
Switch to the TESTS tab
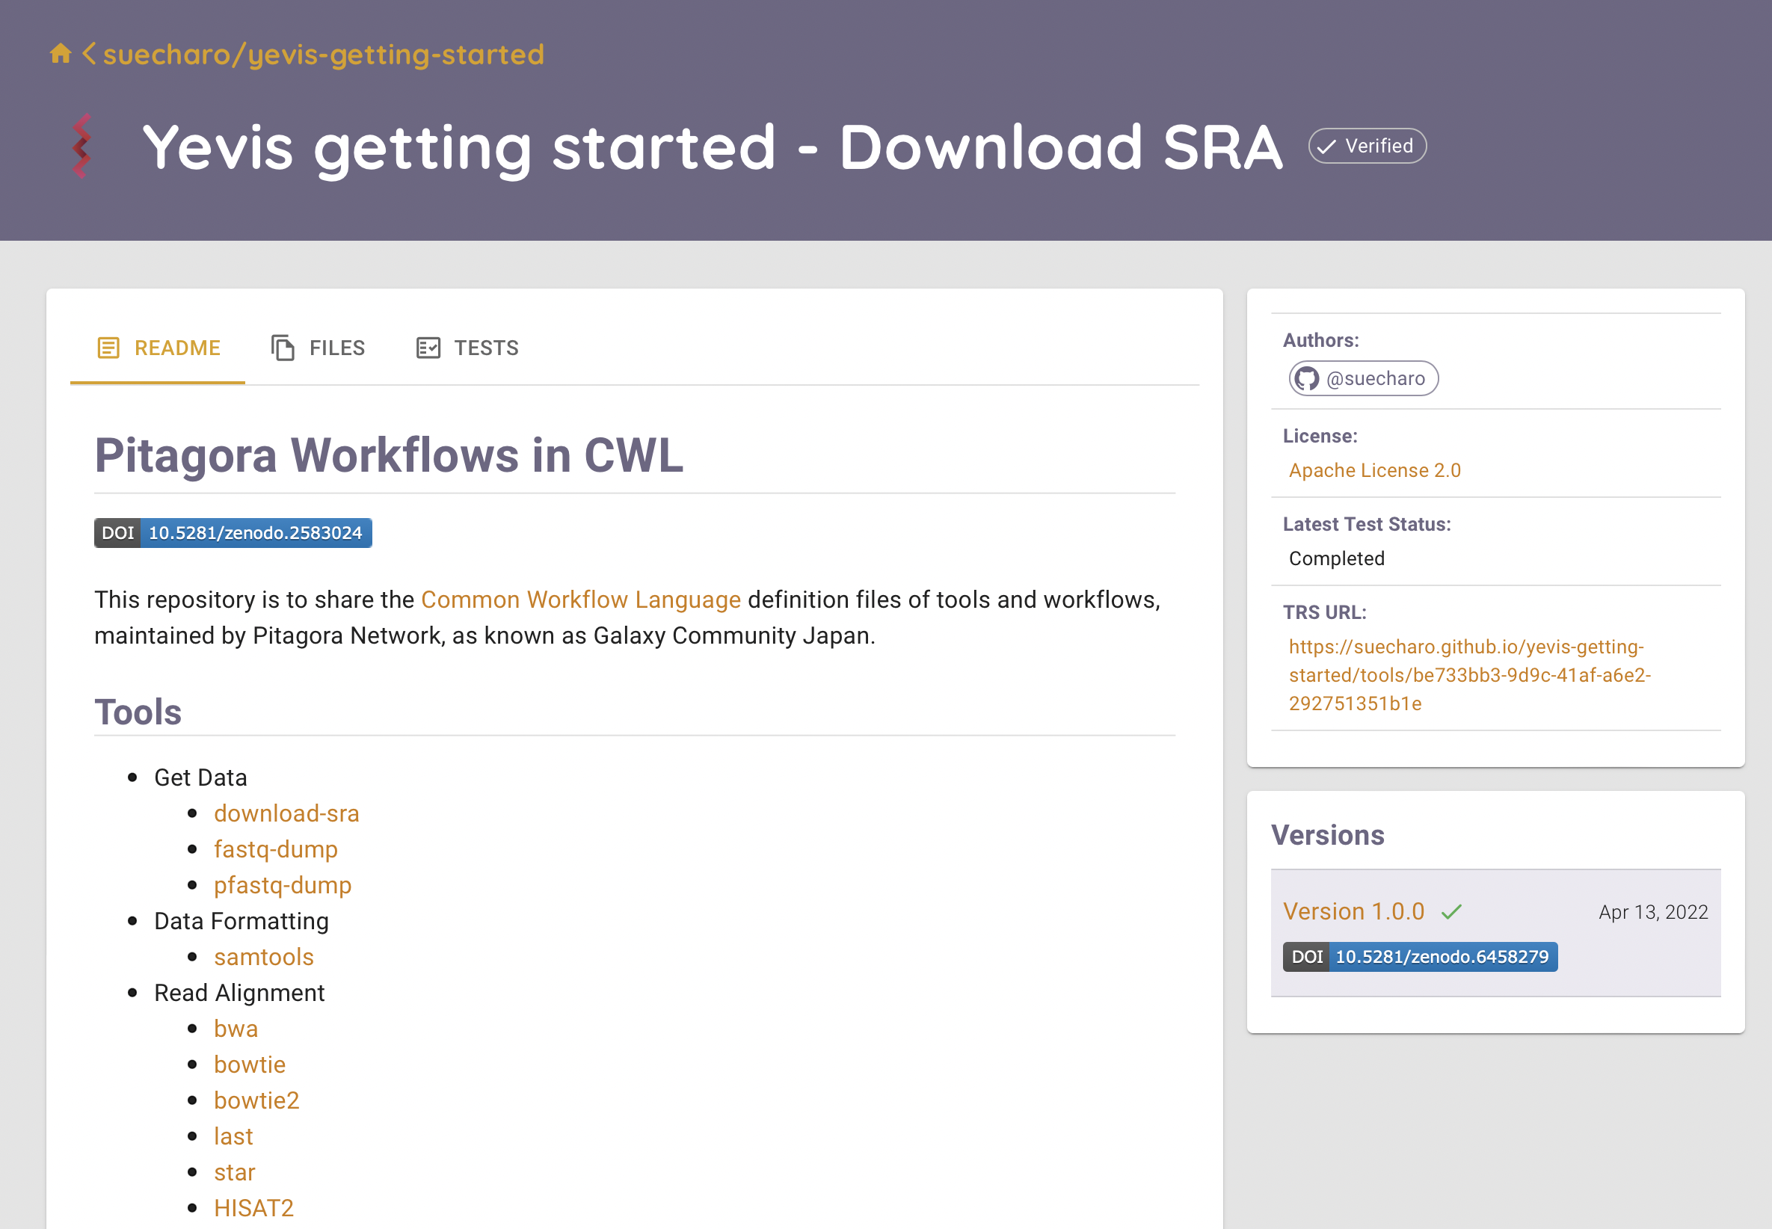[467, 348]
